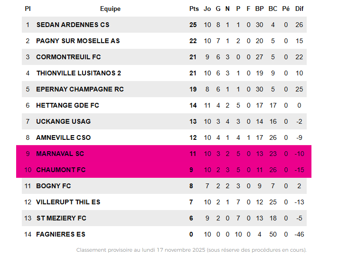
Task: Open the PAGNY SUR MOSELLE AS team
Action: point(78,41)
